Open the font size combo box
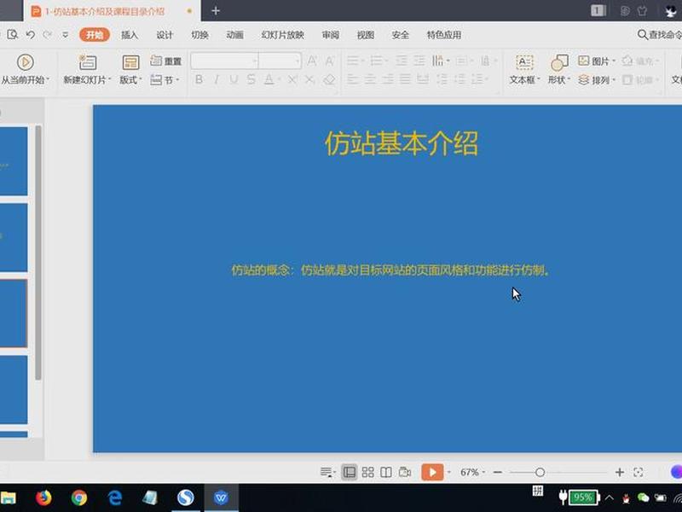This screenshot has width=682, height=512. [x=280, y=61]
